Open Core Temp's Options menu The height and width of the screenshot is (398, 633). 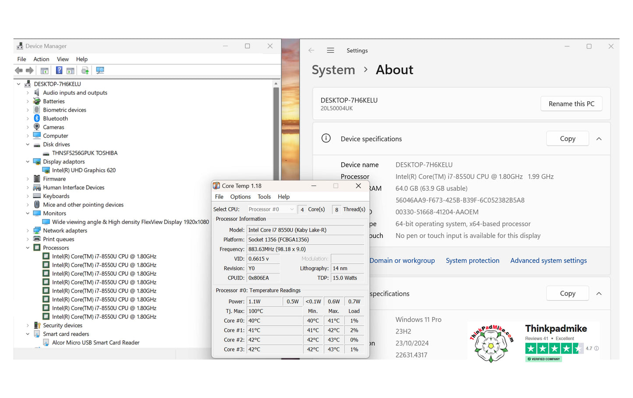tap(240, 197)
